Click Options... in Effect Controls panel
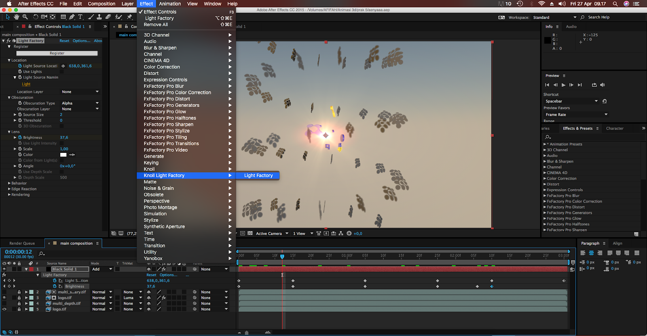 tap(81, 41)
